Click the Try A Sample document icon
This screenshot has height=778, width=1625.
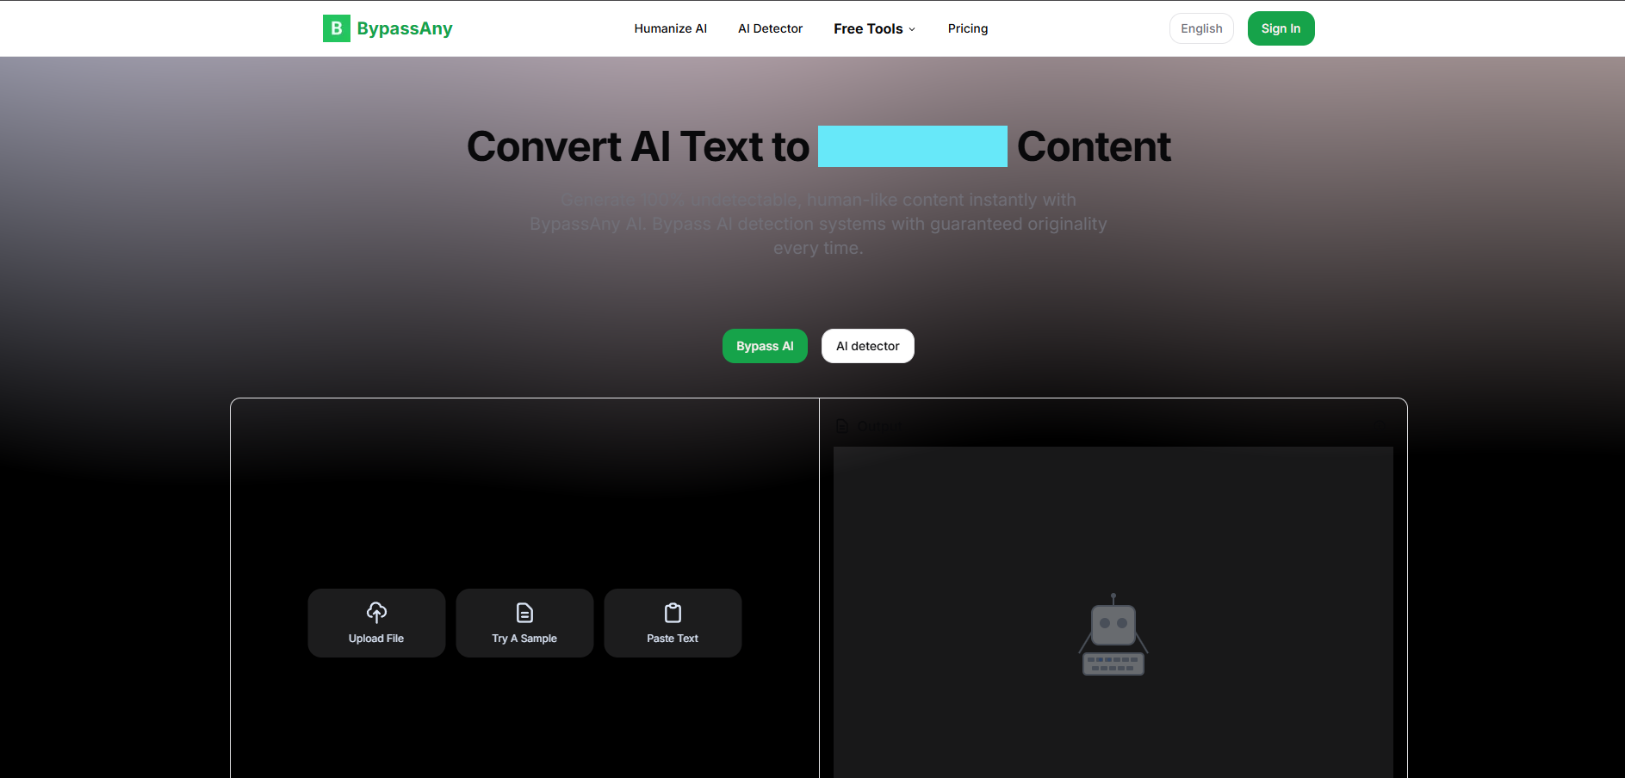pos(524,612)
